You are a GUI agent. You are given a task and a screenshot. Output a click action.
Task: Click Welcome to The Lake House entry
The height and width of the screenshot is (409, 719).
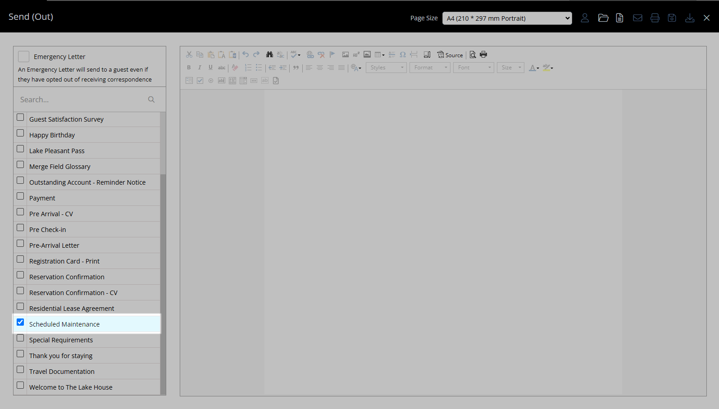71,387
